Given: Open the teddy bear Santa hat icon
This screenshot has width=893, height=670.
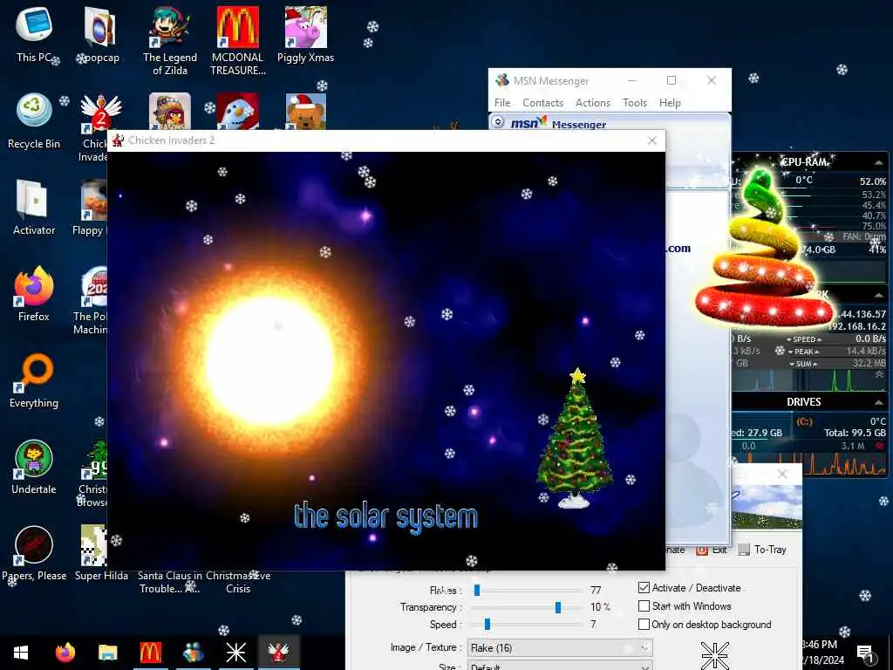Looking at the screenshot, I should point(305,111).
